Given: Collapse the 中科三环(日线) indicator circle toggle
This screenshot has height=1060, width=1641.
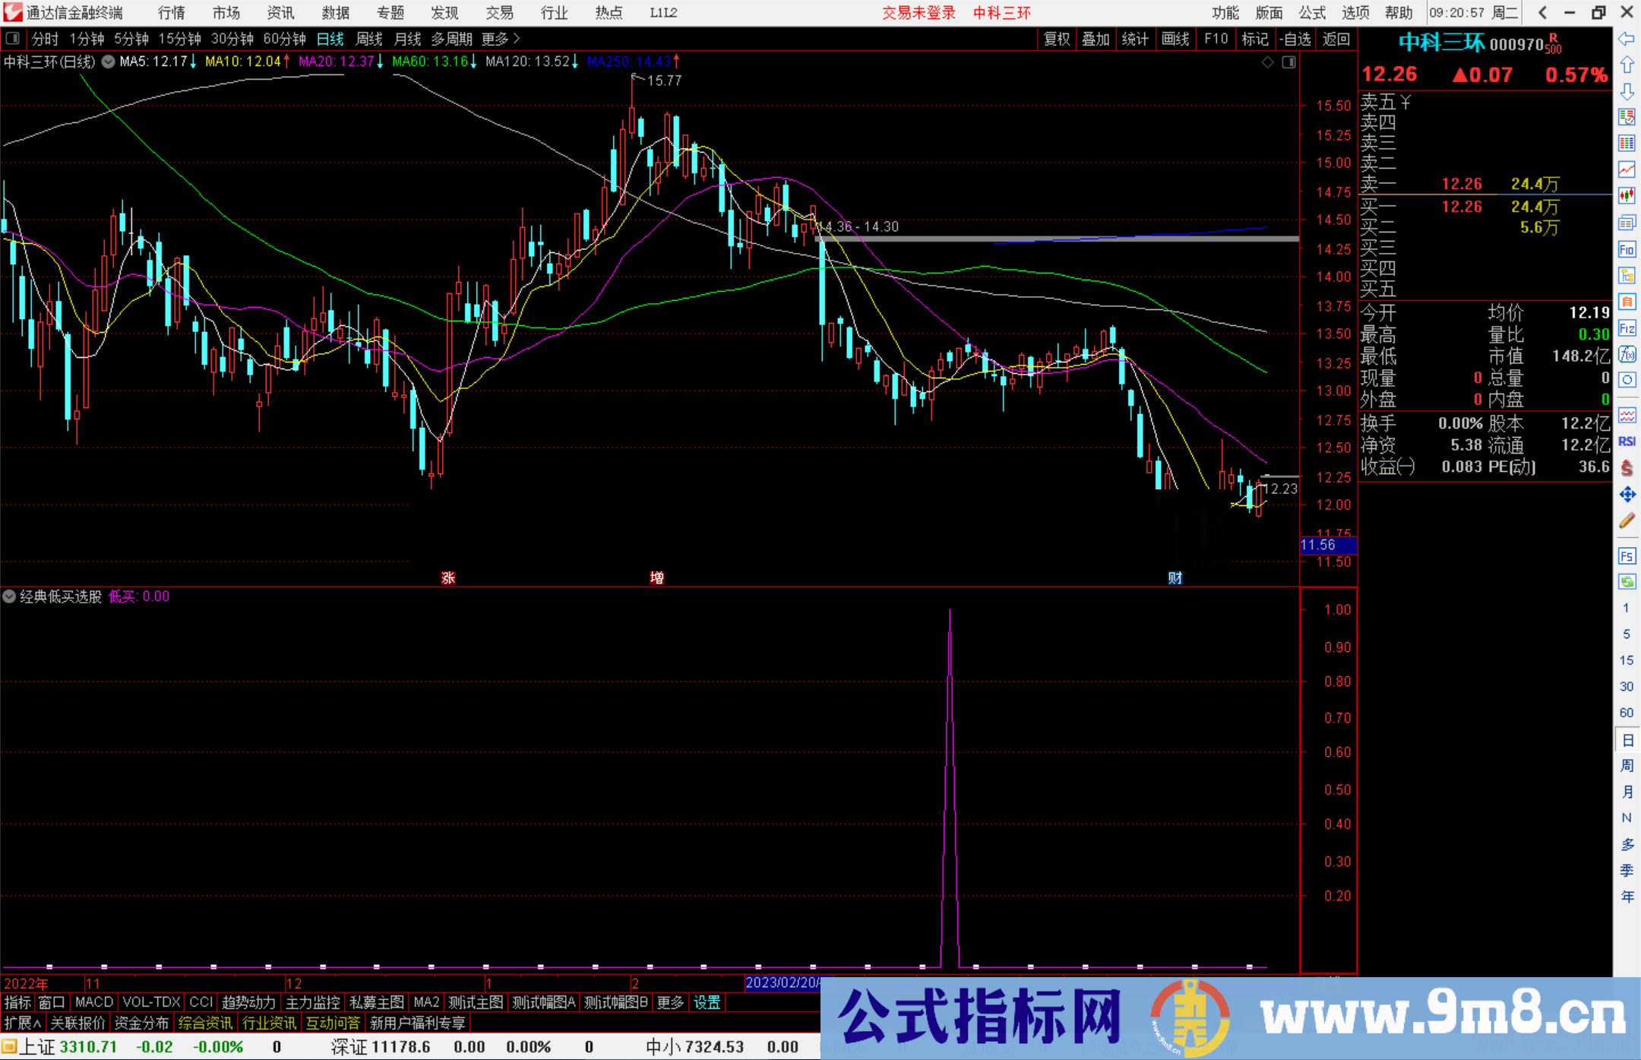Looking at the screenshot, I should 107,62.
